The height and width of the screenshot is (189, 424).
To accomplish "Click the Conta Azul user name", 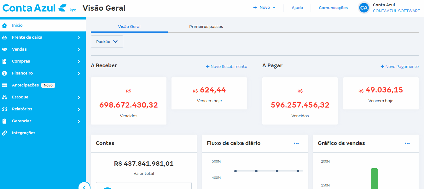I will (384, 5).
